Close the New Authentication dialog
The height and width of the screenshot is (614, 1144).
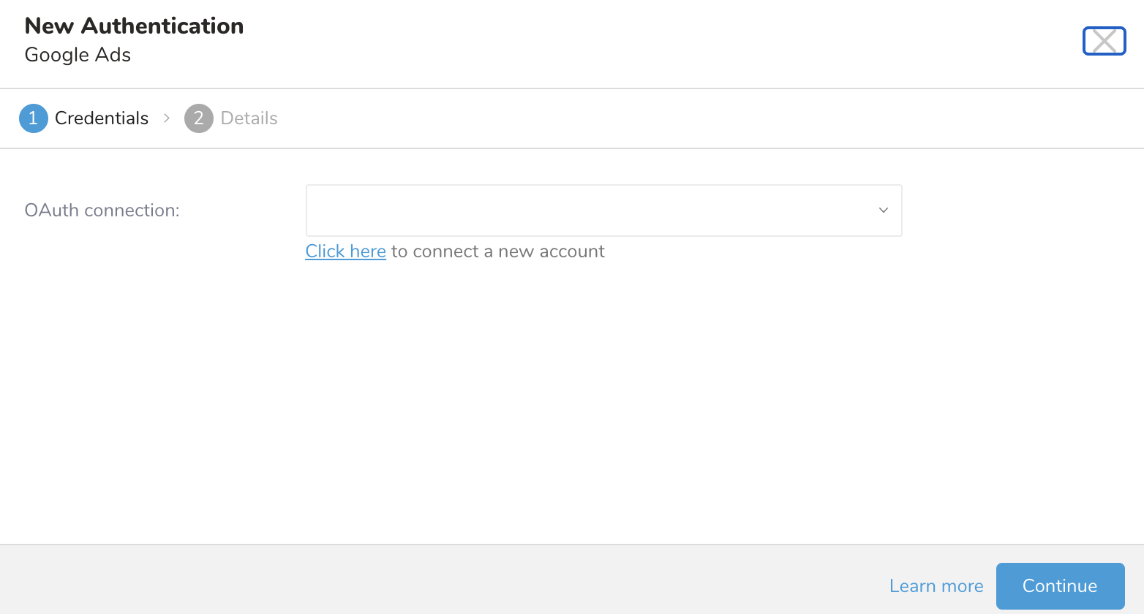tap(1104, 41)
